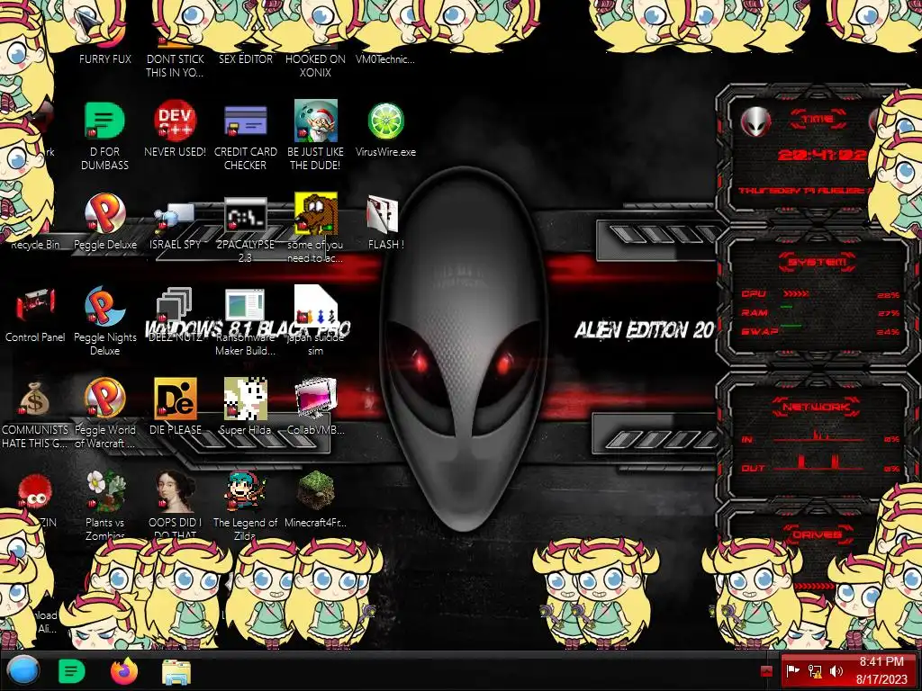The image size is (922, 691).
Task: Open the HOOKED ON XONIX label
Action: click(x=315, y=66)
